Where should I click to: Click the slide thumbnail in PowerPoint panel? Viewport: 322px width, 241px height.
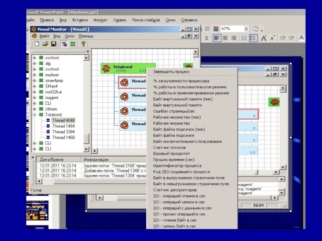coord(37,211)
